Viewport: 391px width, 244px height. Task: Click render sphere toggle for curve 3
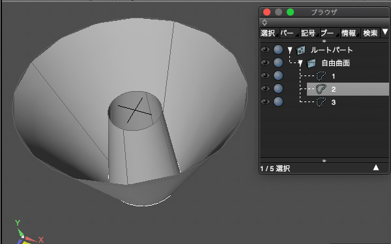tap(278, 102)
